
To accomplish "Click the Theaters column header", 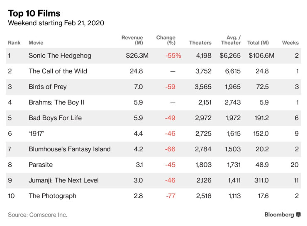I will [200, 43].
